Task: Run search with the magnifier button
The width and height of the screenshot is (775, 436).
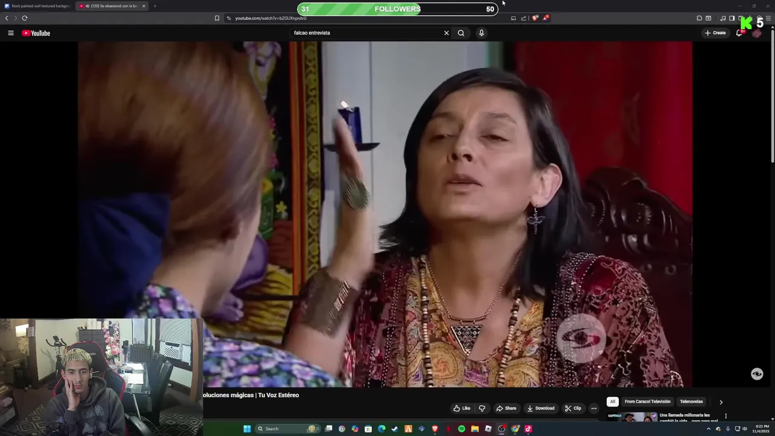Action: click(461, 33)
